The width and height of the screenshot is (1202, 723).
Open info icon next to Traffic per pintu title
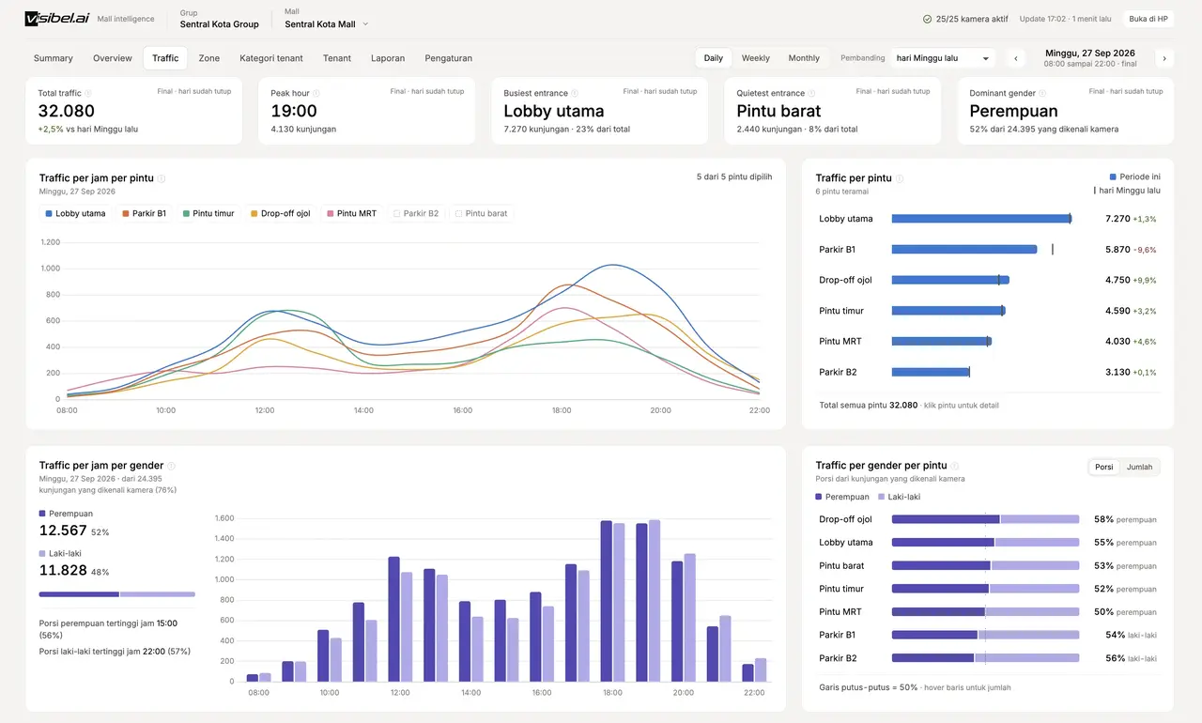(900, 178)
